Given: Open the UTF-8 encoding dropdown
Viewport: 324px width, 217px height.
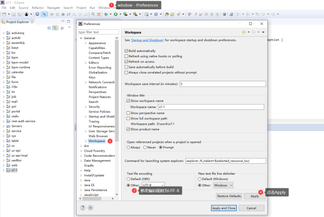Looking at the screenshot, I should (x=153, y=185).
